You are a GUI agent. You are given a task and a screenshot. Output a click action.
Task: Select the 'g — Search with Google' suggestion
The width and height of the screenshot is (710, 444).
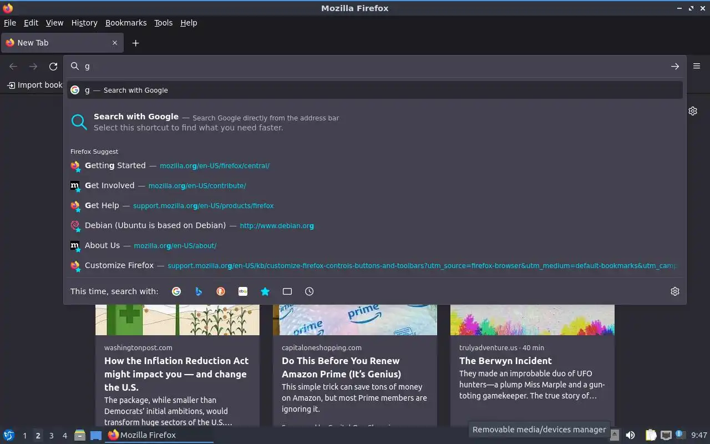[x=375, y=90]
